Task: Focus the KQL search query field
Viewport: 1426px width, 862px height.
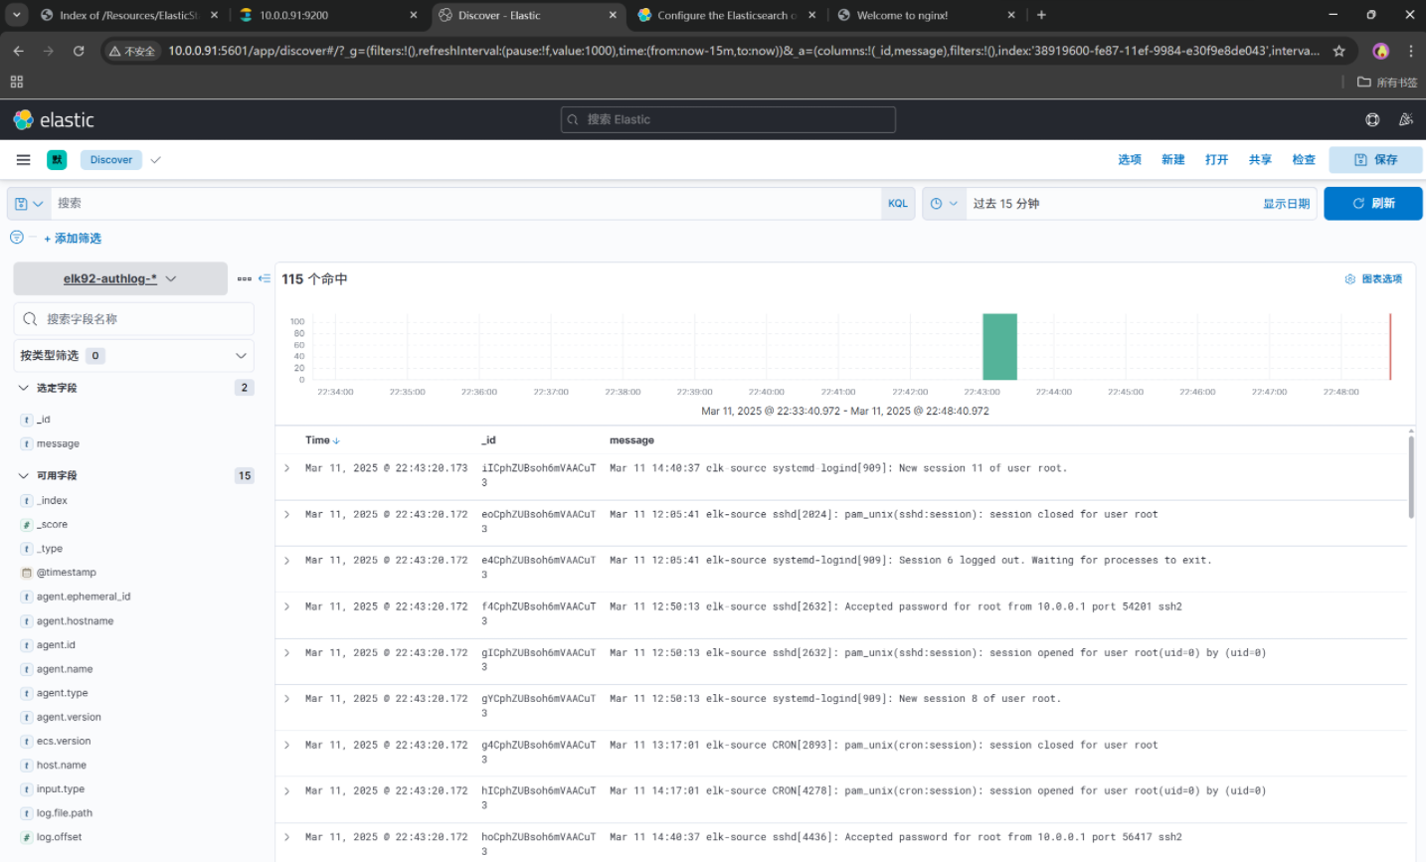Action: click(x=464, y=204)
